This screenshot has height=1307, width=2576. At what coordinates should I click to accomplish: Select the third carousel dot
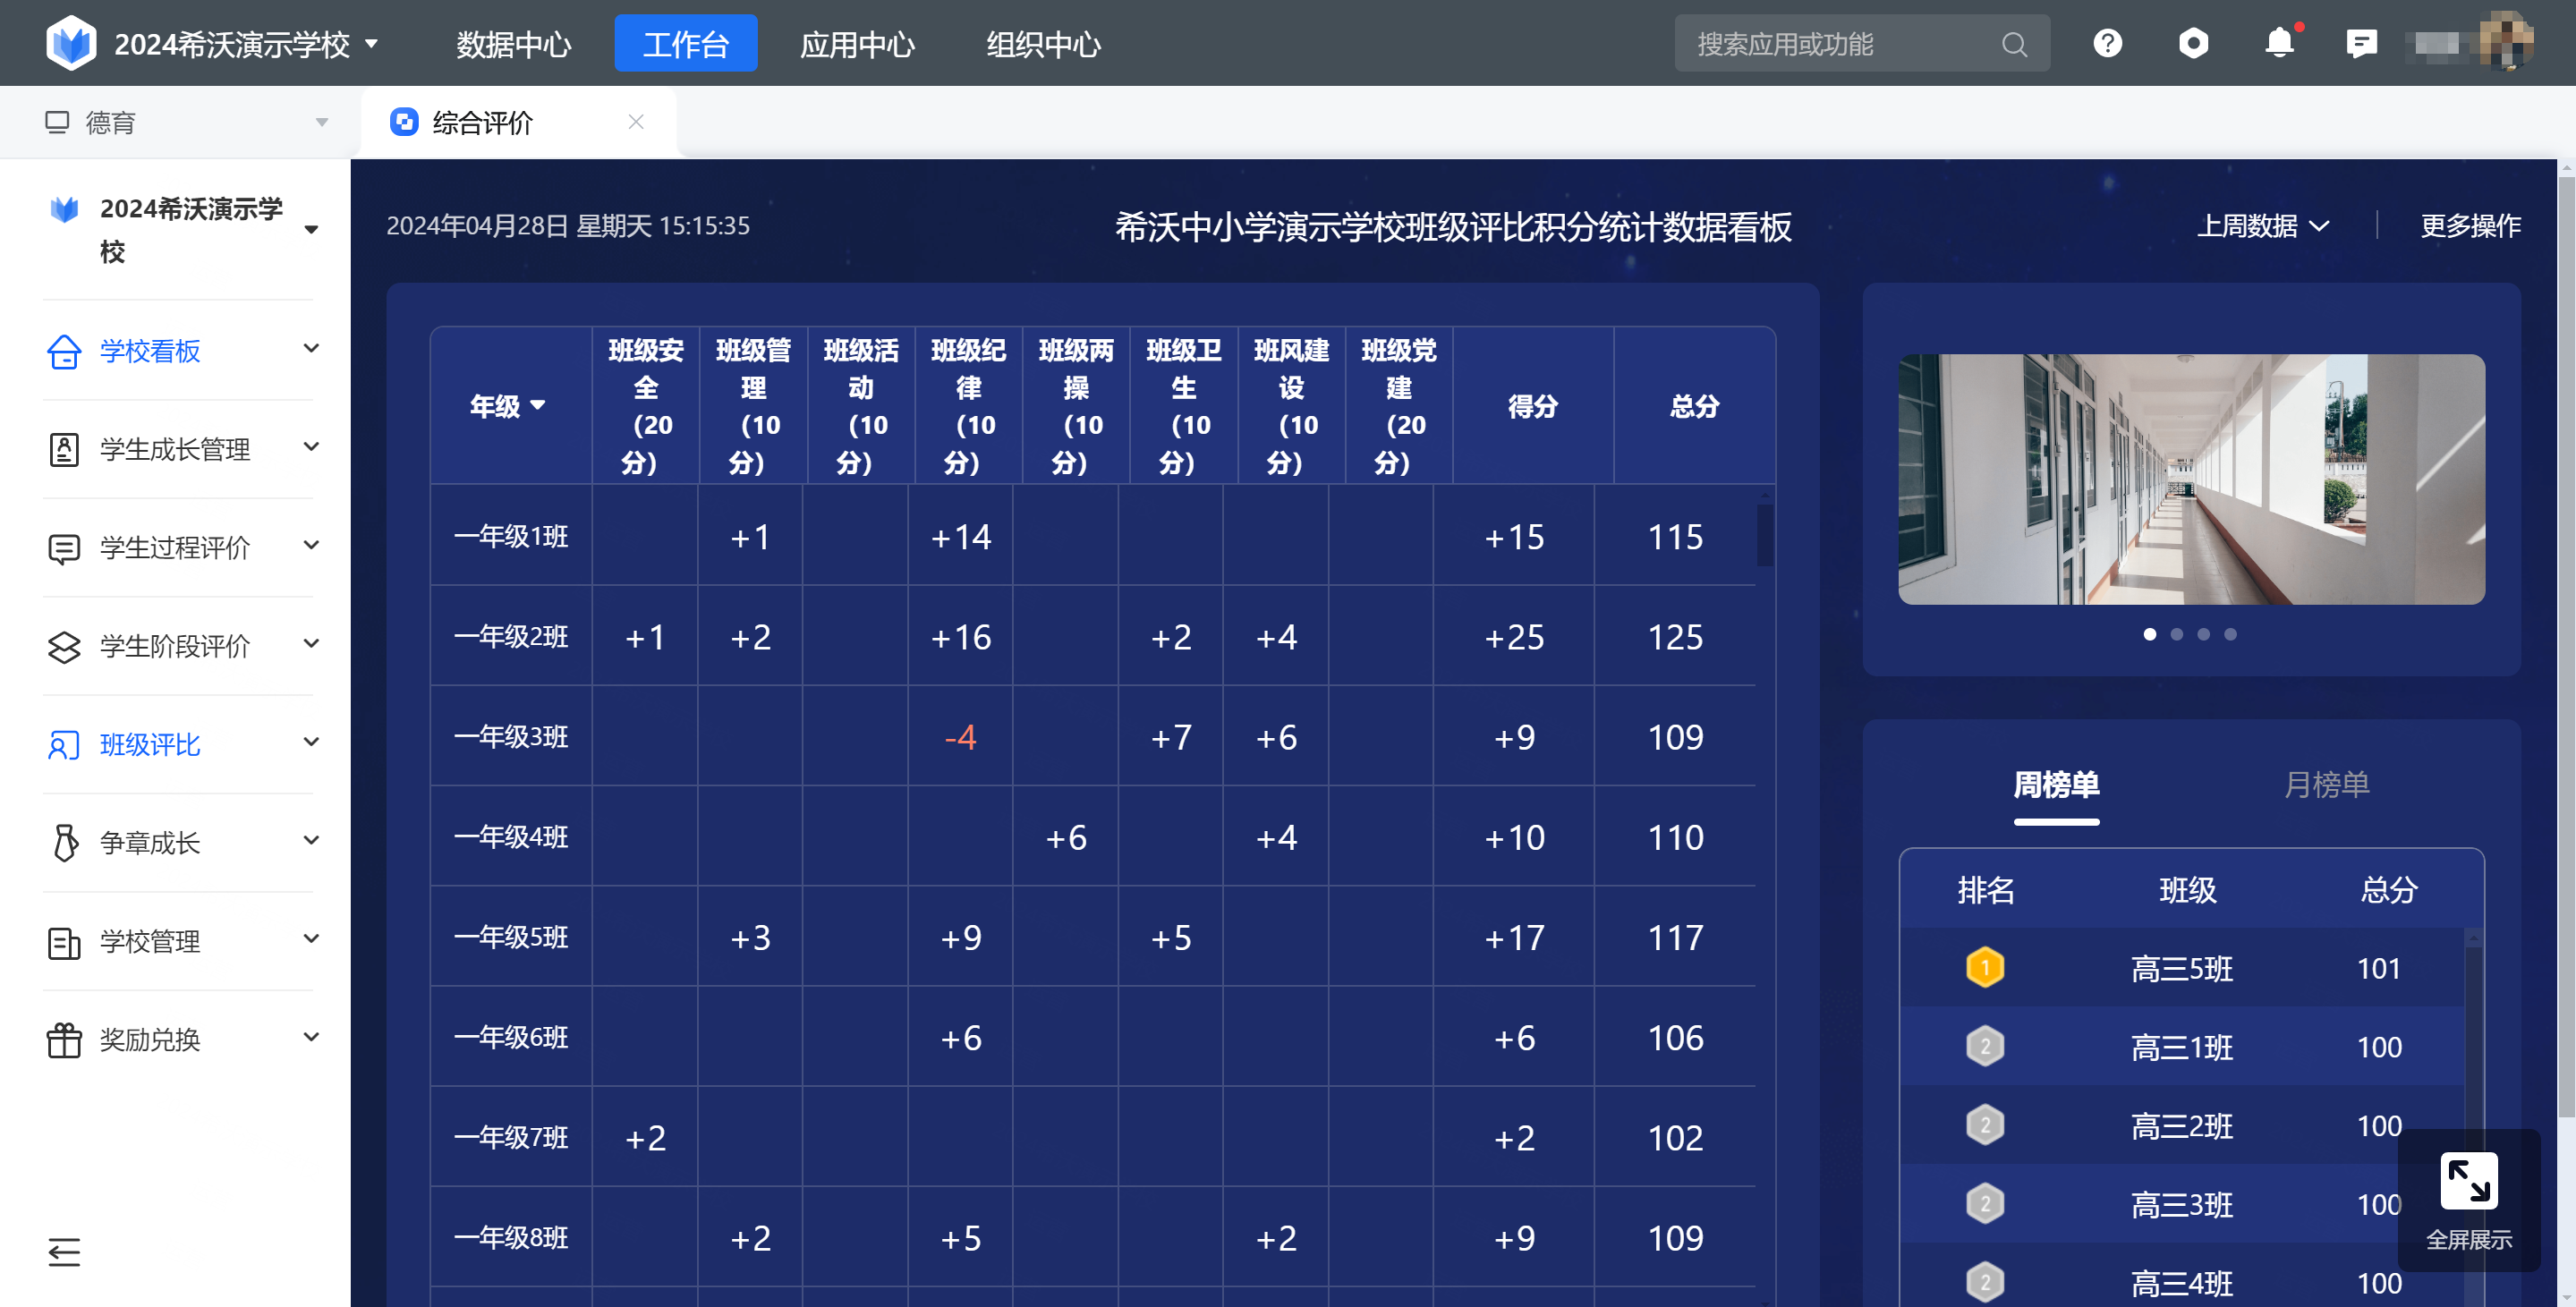pyautogui.click(x=2203, y=634)
